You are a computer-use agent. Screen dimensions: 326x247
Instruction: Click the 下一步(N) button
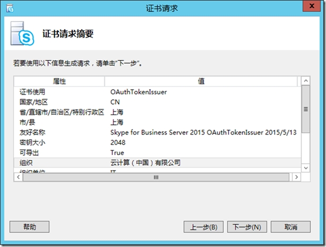[247, 227]
